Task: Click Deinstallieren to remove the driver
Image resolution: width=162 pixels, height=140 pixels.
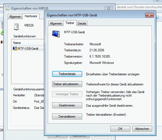Action: 67,117
